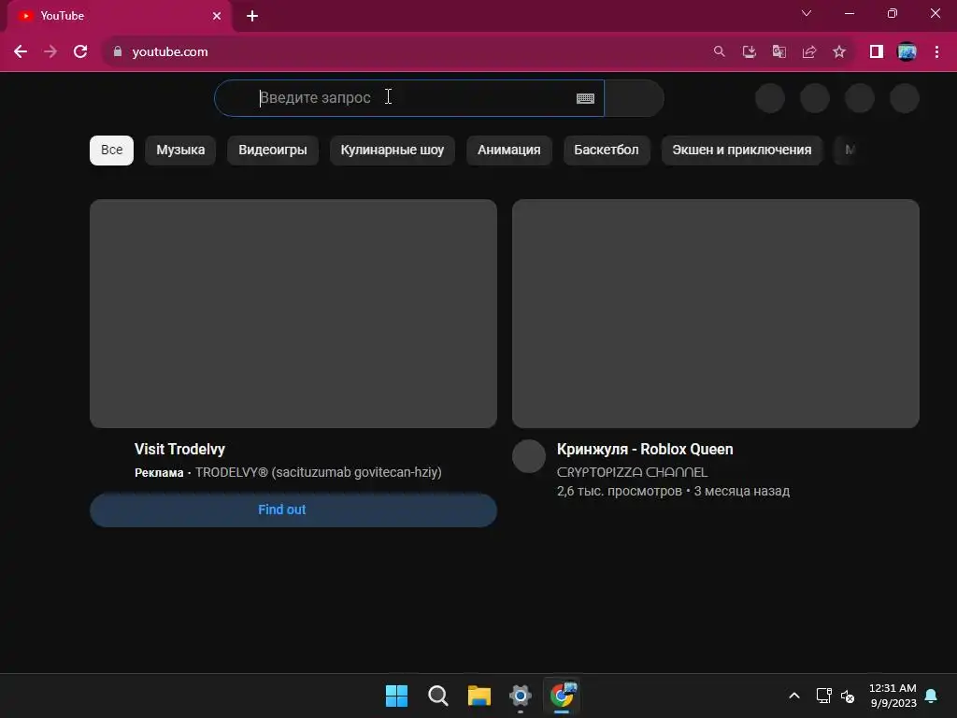Select the YouTube browser tab

click(119, 16)
